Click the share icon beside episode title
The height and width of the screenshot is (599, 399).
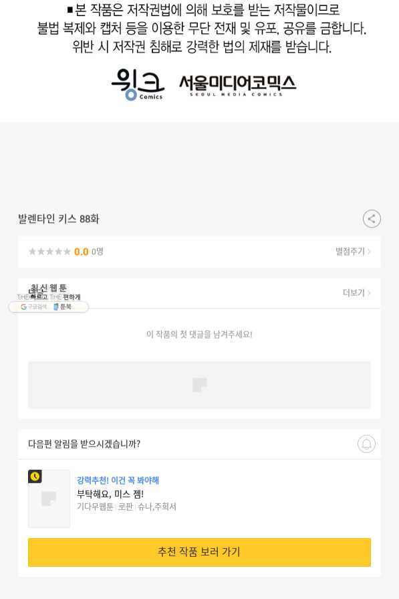(372, 219)
